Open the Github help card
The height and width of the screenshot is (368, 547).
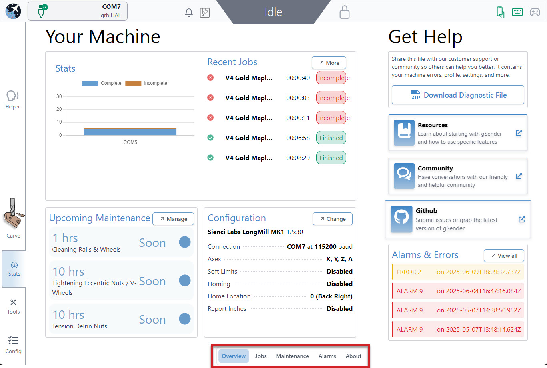click(458, 219)
